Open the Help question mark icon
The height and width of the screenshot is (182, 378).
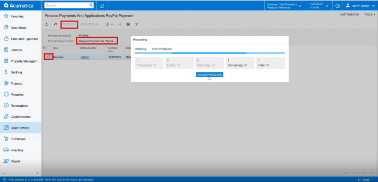(337, 6)
